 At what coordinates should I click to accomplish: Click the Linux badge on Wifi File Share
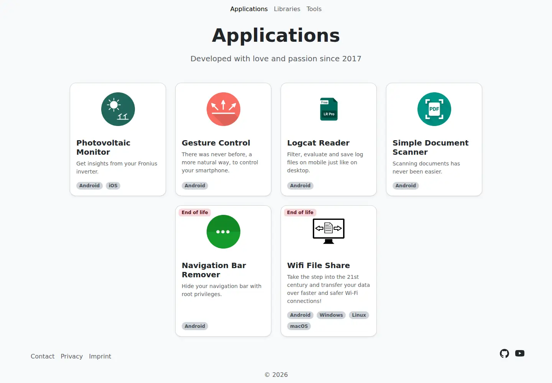tap(359, 315)
